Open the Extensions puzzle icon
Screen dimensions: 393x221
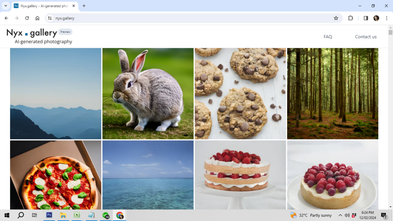[x=350, y=18]
